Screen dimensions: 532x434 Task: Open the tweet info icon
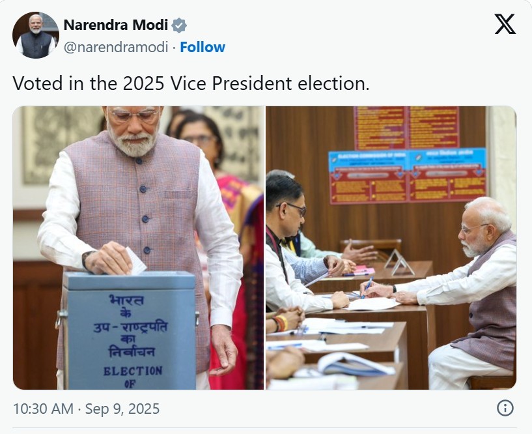click(x=505, y=409)
